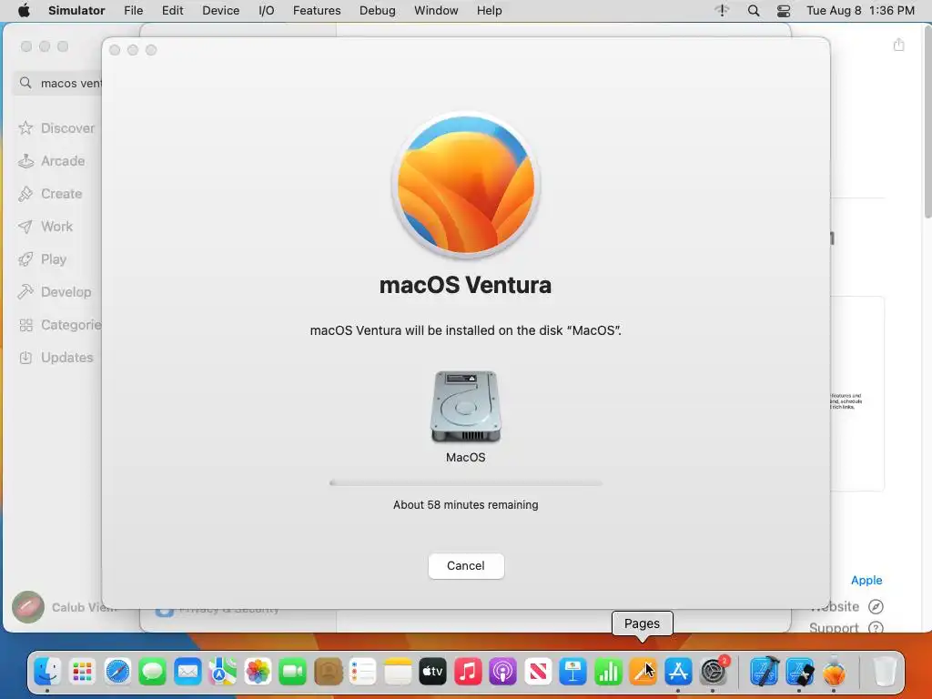
Task: Open System Settings in the dock
Action: point(714,673)
